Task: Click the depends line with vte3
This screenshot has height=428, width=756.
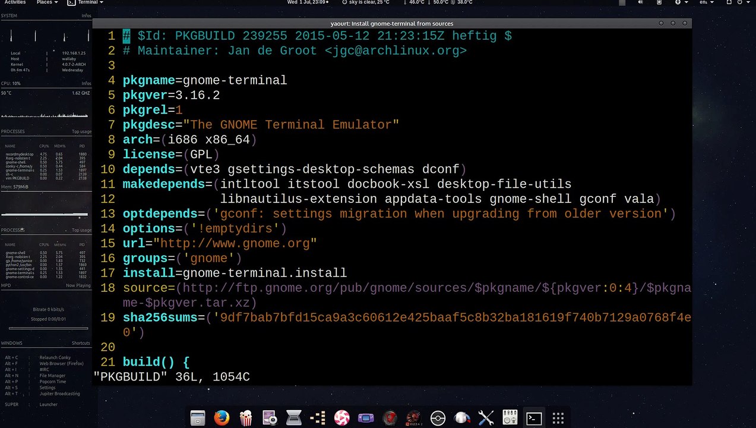Action: tap(295, 169)
